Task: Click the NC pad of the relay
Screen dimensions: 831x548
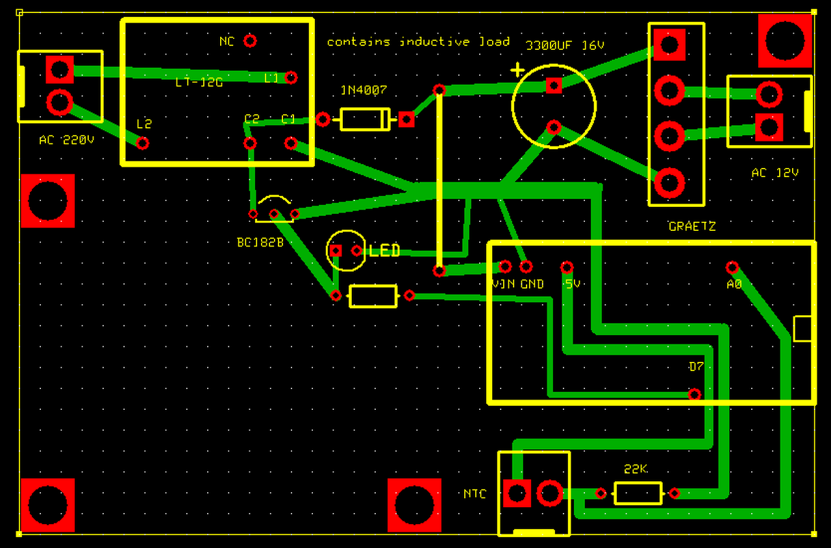Action: (x=249, y=41)
